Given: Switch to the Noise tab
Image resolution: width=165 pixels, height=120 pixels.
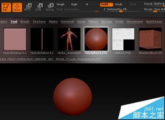Looking at the screenshot, I should coord(81,21).
